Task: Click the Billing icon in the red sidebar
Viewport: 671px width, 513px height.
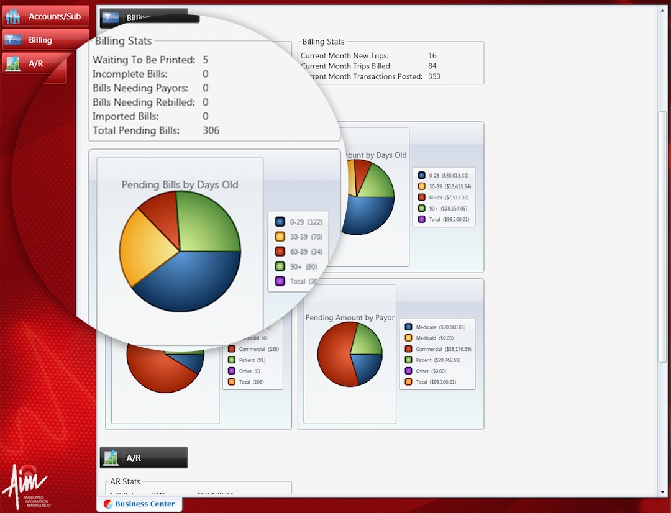Action: [x=12, y=39]
